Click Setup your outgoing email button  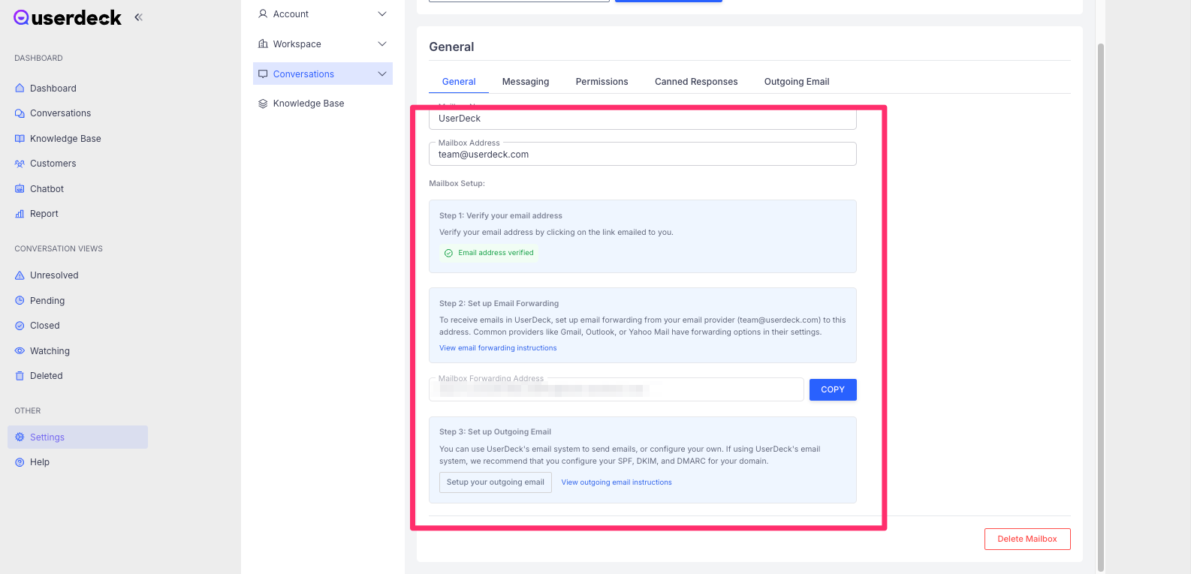click(496, 482)
